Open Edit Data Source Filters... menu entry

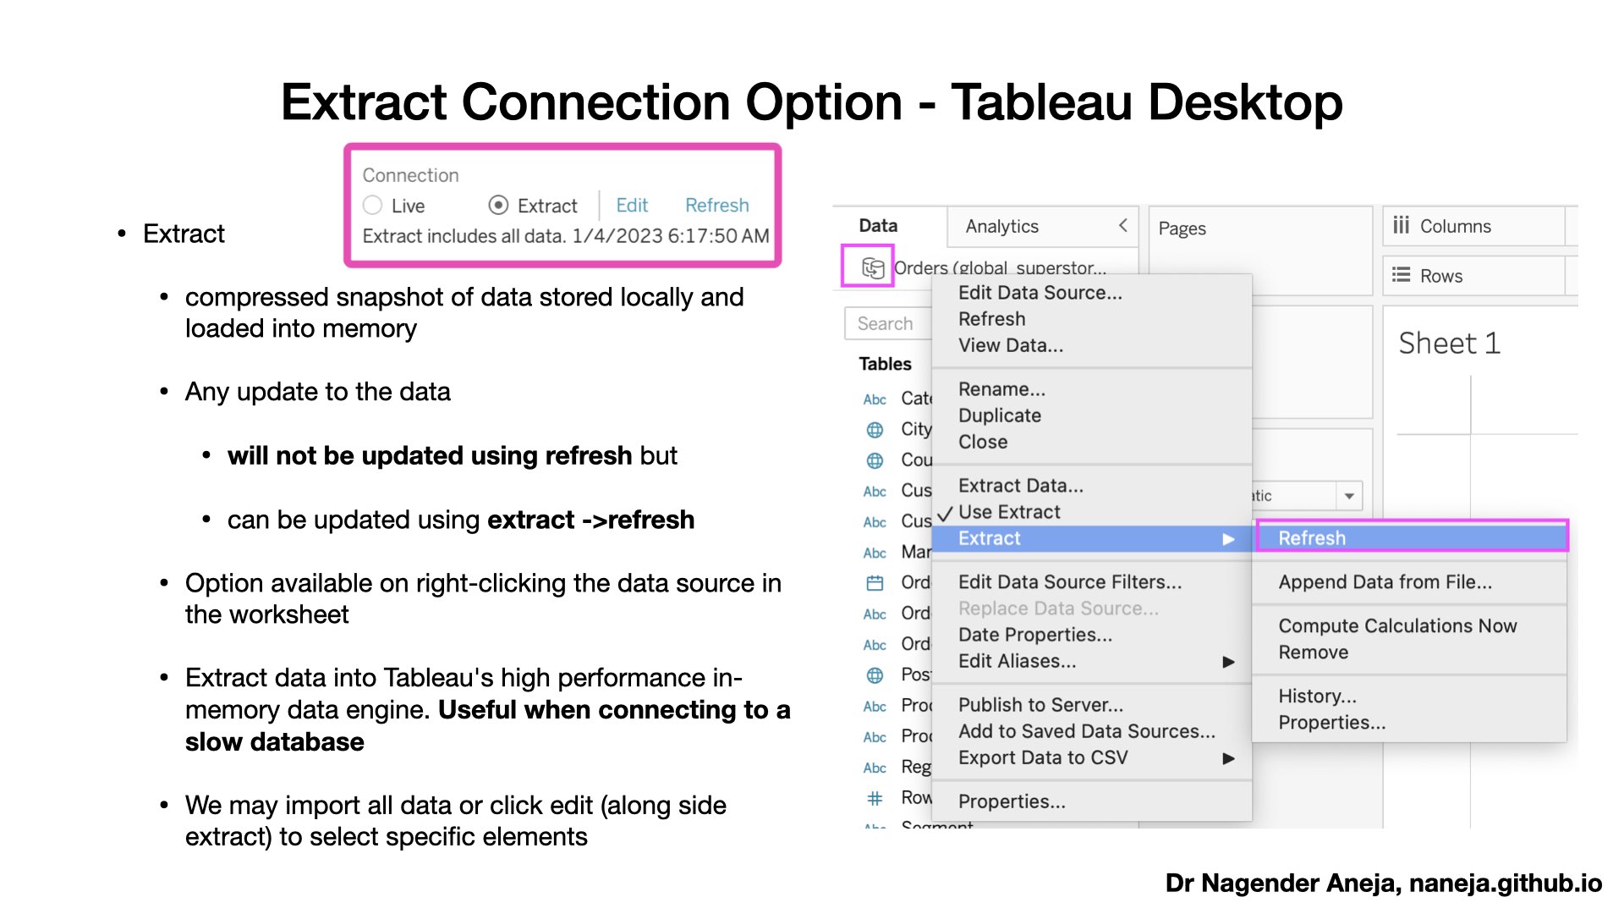[x=1069, y=582]
